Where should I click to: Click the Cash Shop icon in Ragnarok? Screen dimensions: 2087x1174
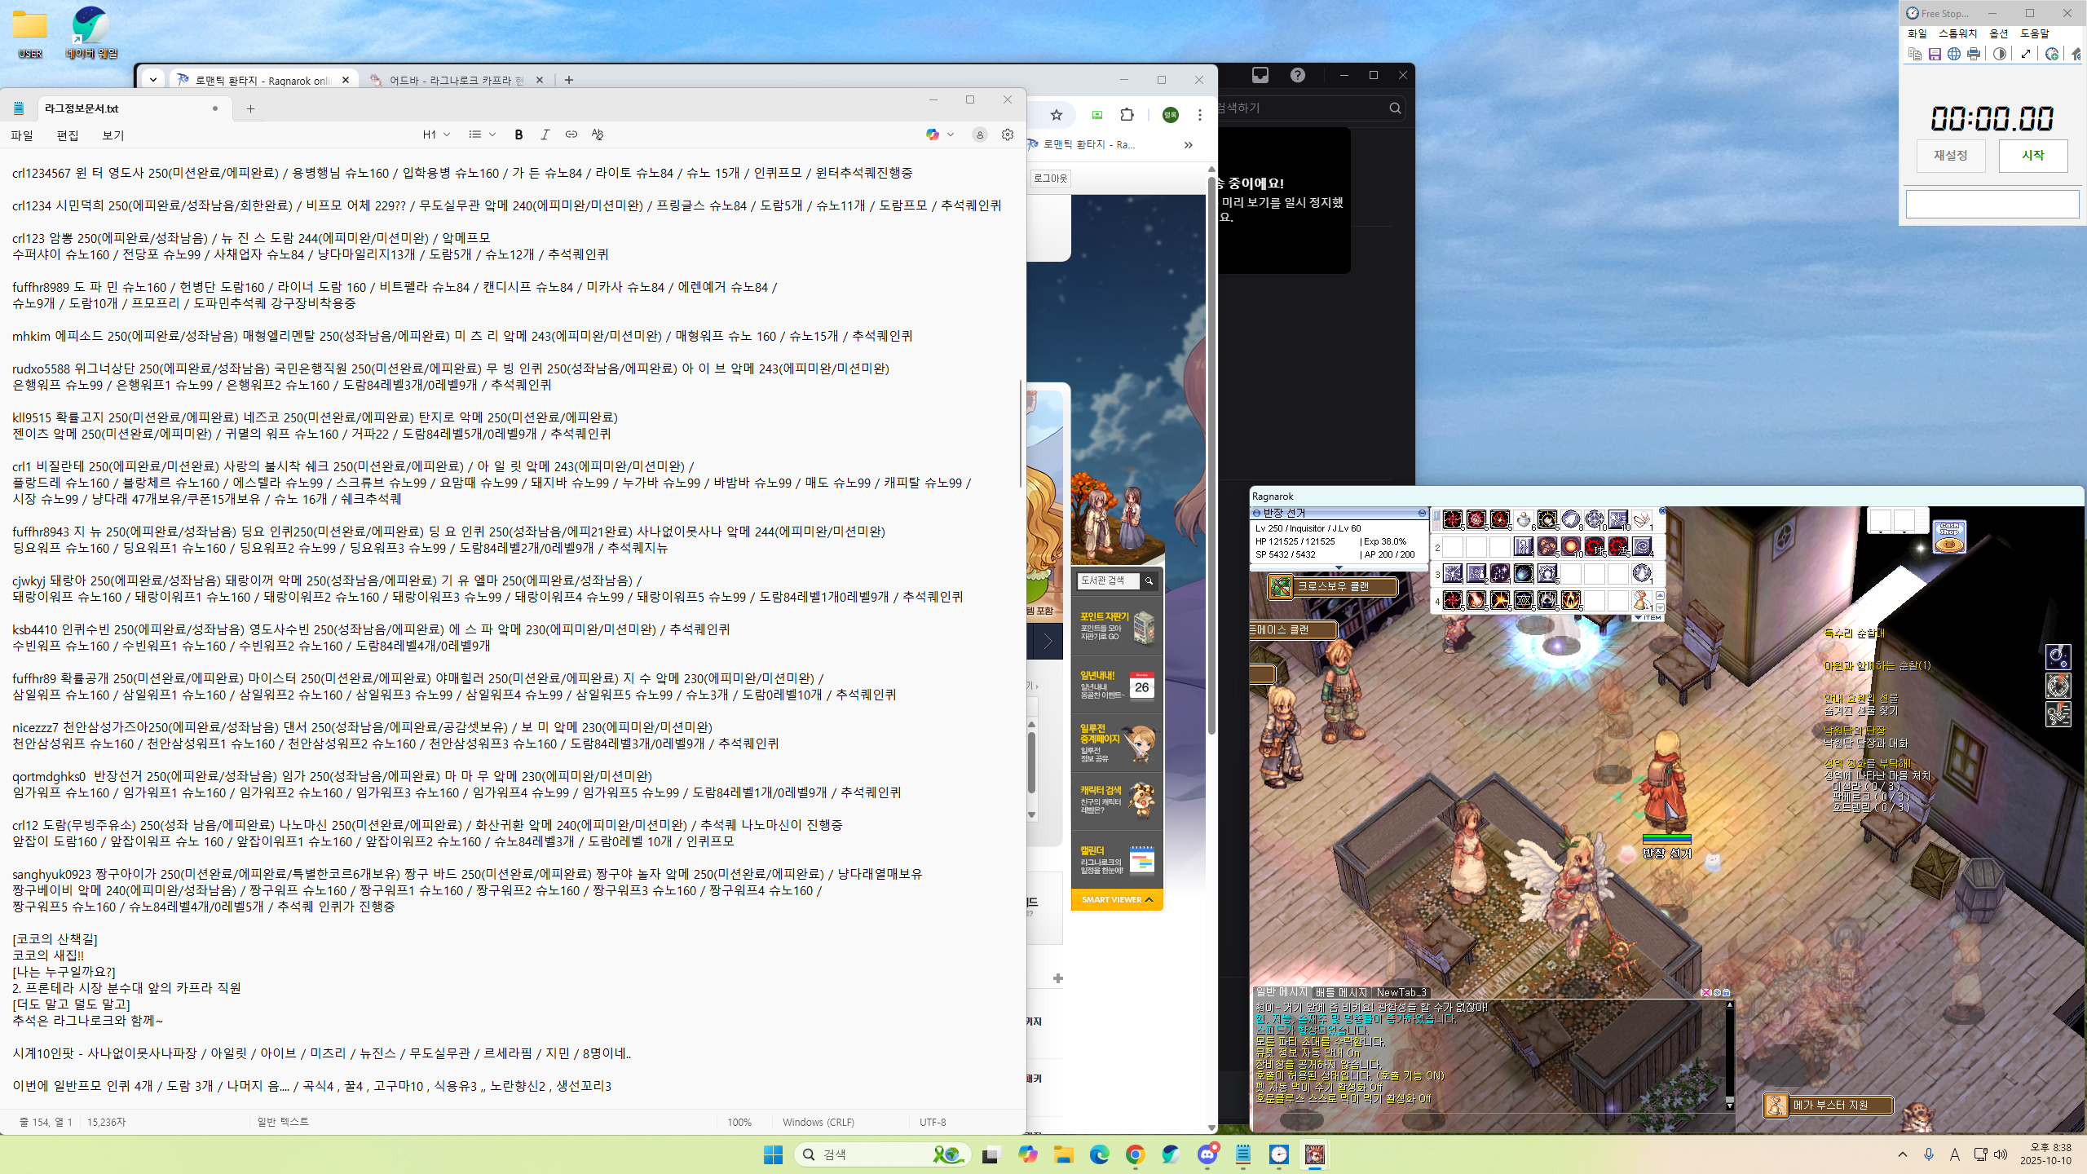coord(1949,538)
